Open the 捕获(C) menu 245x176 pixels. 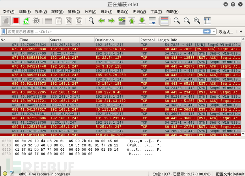(x=74, y=12)
